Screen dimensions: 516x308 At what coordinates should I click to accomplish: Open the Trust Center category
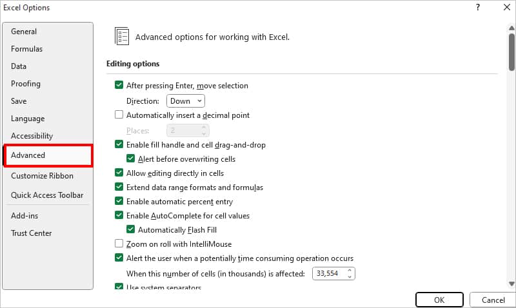point(31,233)
